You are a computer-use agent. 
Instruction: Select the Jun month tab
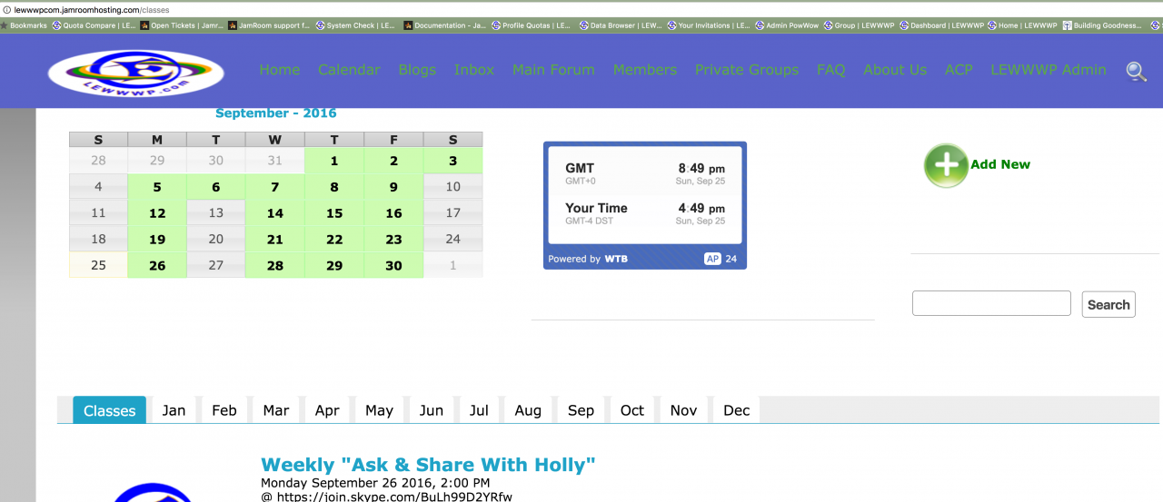tap(432, 410)
